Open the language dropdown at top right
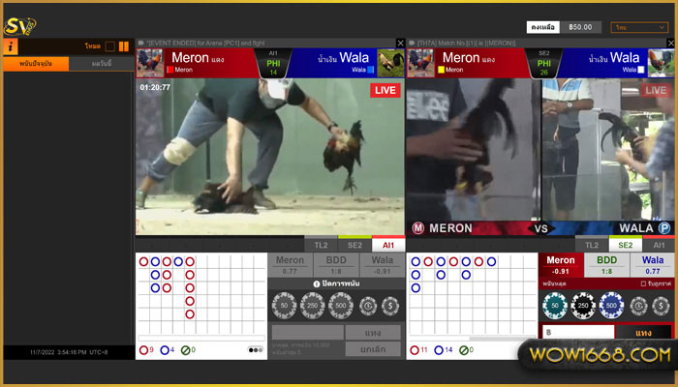Viewport: 678px width, 387px height. (x=639, y=28)
